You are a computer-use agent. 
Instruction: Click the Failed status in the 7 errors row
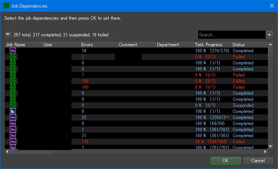239,75
